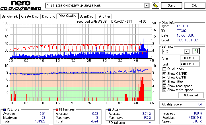Screen dimensions: 206x125
Task: Open the LITE-ON DVDRW drive dropdown
Action: (x=147, y=6)
